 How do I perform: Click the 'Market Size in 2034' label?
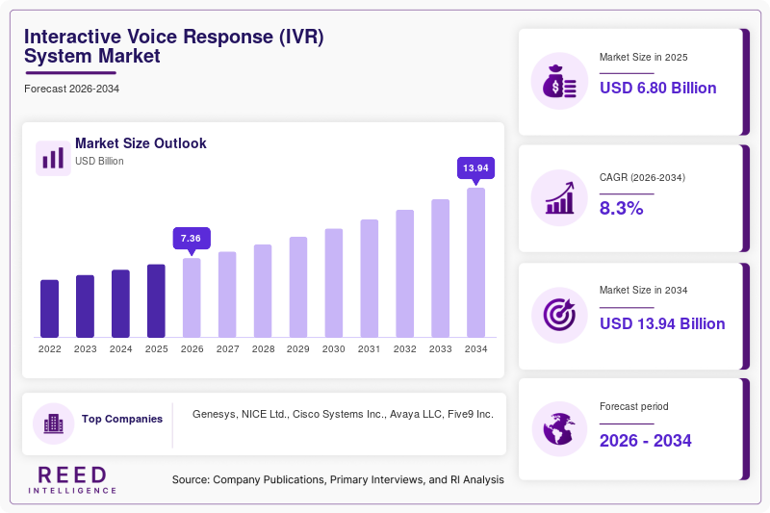click(x=643, y=290)
